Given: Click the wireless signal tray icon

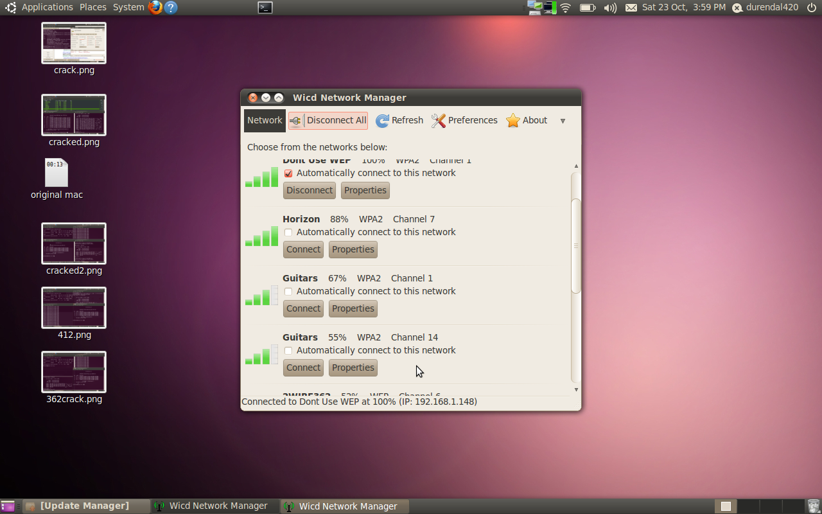Looking at the screenshot, I should pos(565,8).
